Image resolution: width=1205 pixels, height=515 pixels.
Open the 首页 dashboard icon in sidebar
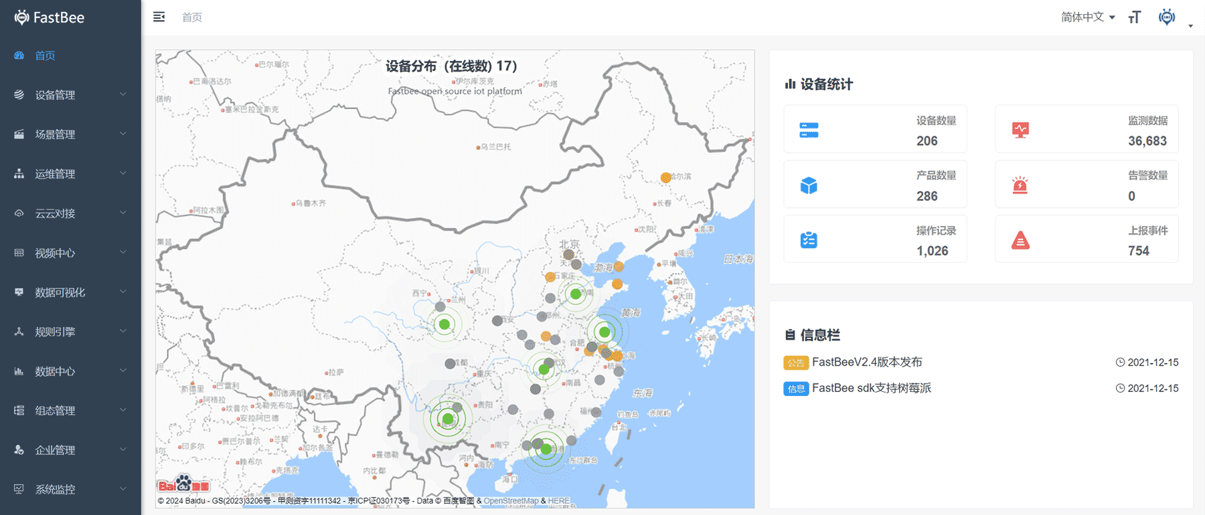click(19, 56)
